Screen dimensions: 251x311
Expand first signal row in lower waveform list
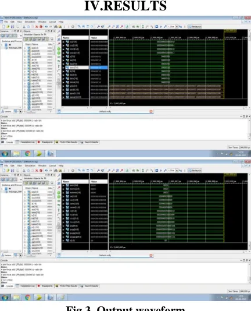point(63,185)
